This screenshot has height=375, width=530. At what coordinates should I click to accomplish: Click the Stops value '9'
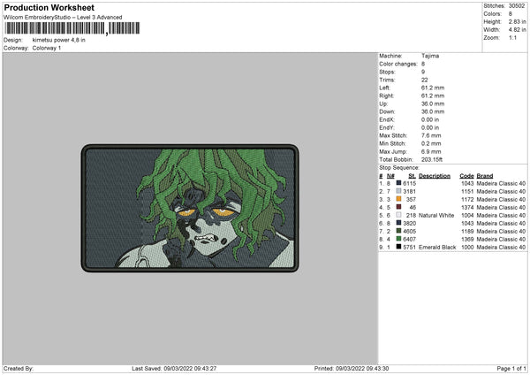(x=423, y=72)
